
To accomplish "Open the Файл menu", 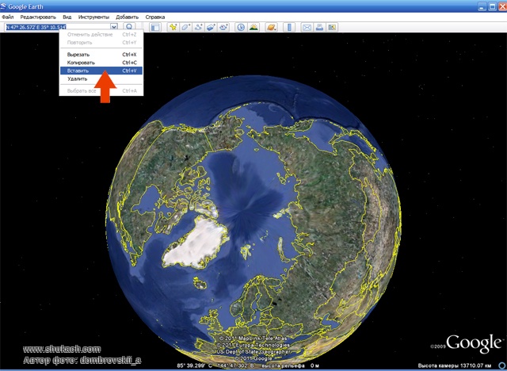I will click(x=7, y=17).
